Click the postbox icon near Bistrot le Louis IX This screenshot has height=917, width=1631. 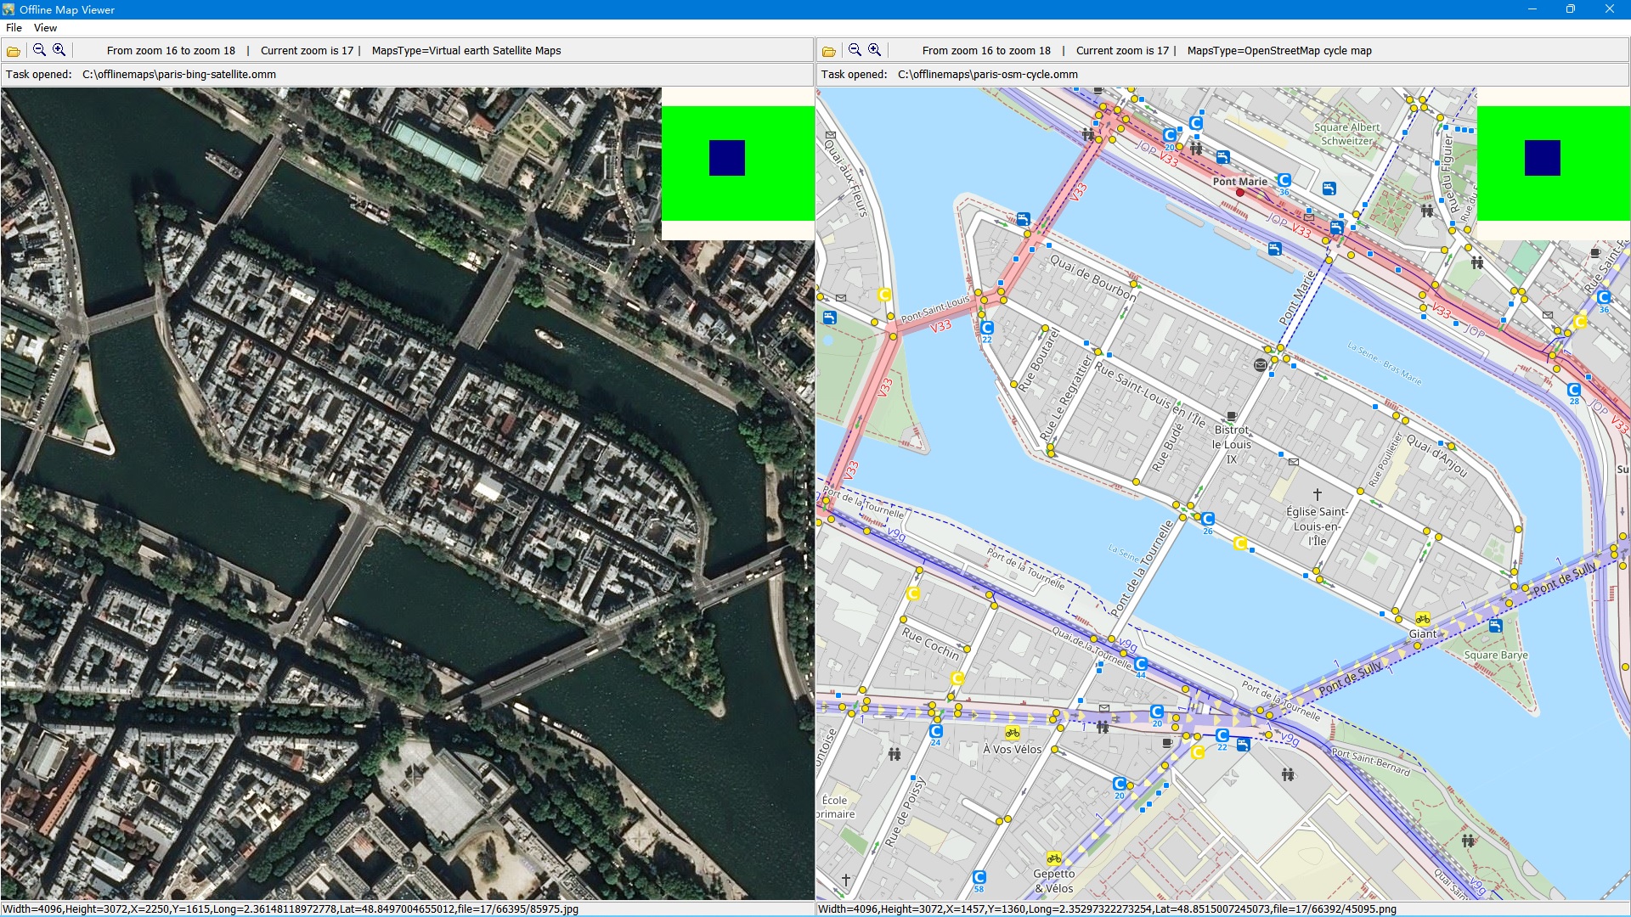(1293, 462)
